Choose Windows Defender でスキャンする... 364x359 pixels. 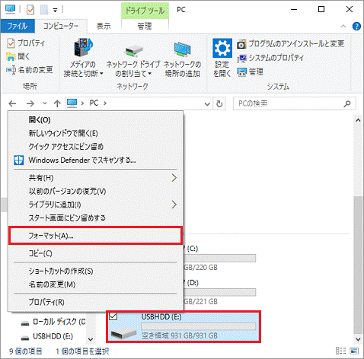pyautogui.click(x=95, y=160)
